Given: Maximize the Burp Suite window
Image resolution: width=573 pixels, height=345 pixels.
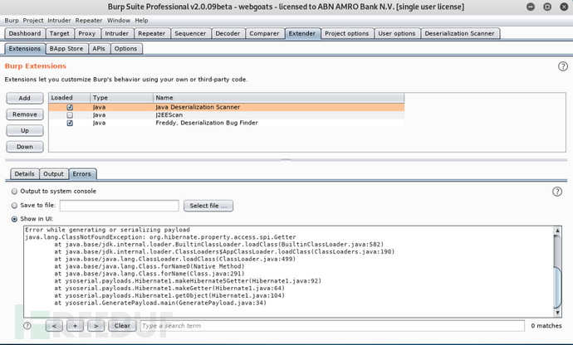Looking at the screenshot, I should (547, 7).
